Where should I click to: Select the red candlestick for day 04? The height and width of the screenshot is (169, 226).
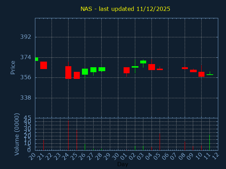(151, 67)
